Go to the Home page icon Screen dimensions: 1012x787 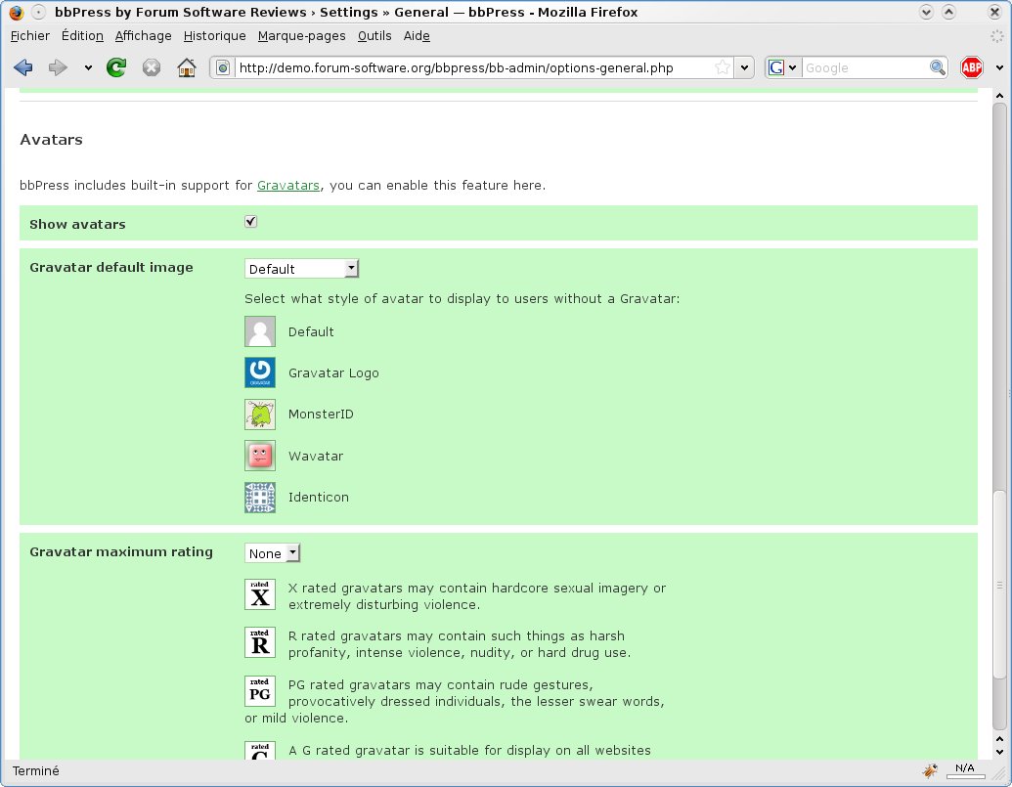(x=187, y=67)
